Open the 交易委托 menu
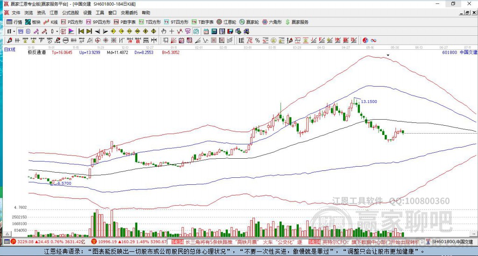The image size is (478, 256). (x=129, y=13)
